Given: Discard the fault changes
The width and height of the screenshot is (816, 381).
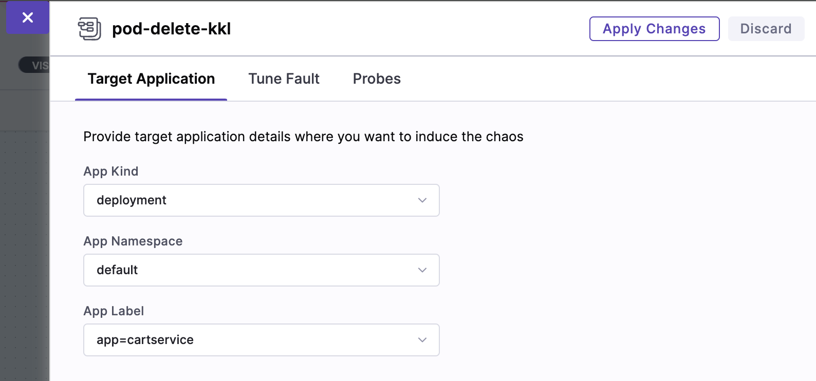Looking at the screenshot, I should [x=766, y=29].
